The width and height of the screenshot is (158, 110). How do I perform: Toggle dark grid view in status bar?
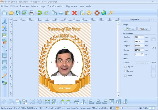111,108
